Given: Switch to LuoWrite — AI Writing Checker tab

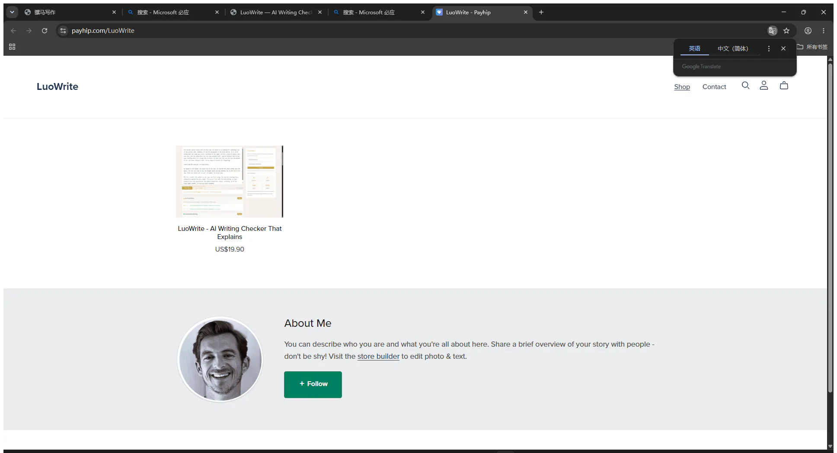Looking at the screenshot, I should click(276, 12).
